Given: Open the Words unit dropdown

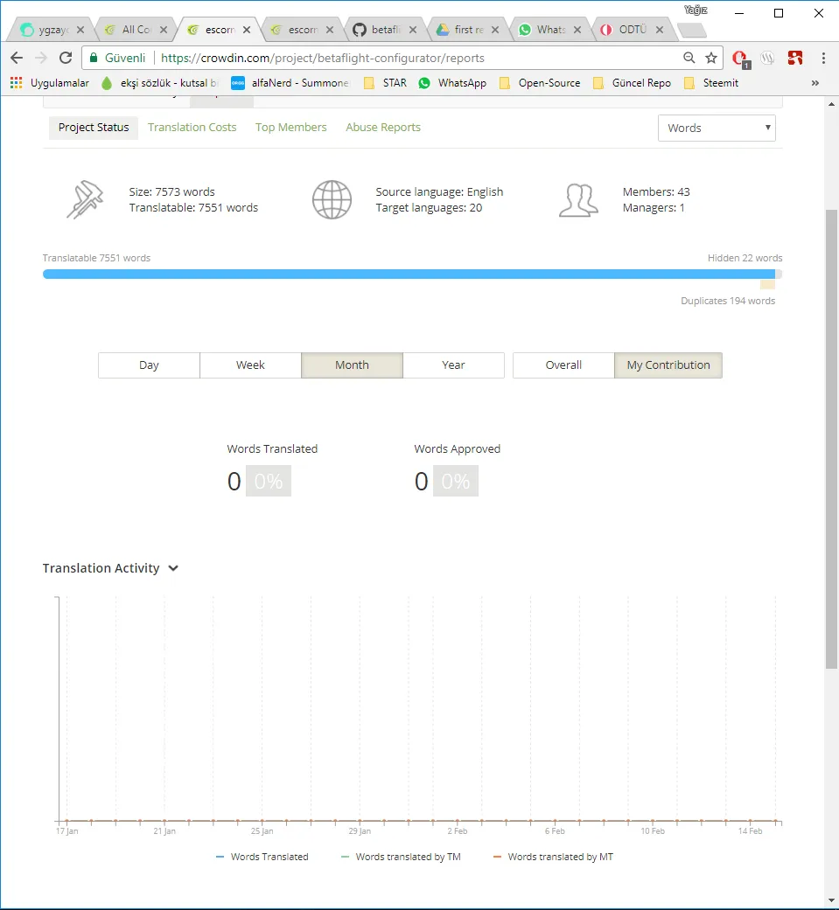Looking at the screenshot, I should tap(717, 128).
